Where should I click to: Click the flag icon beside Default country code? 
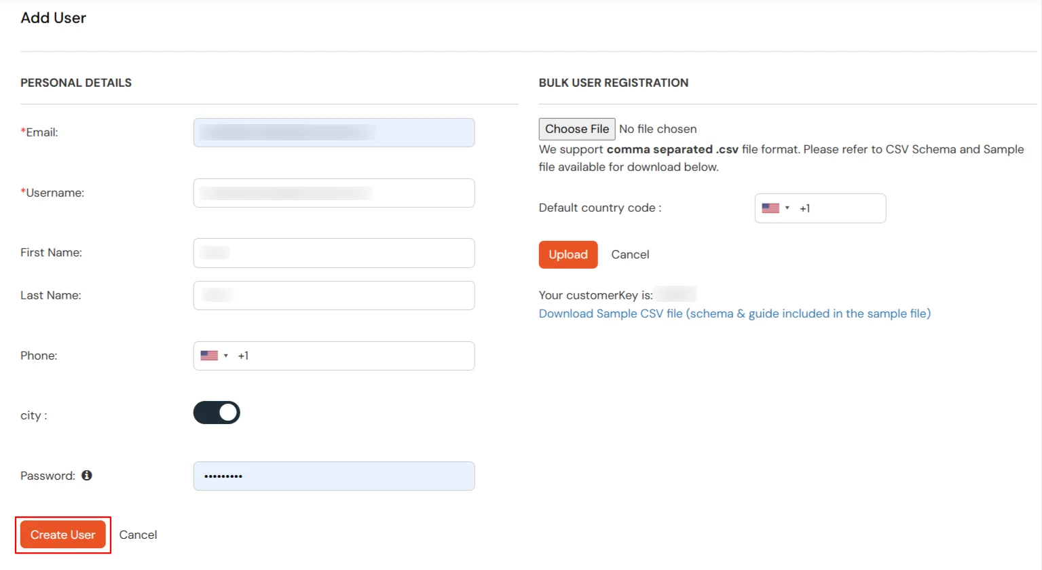(772, 208)
